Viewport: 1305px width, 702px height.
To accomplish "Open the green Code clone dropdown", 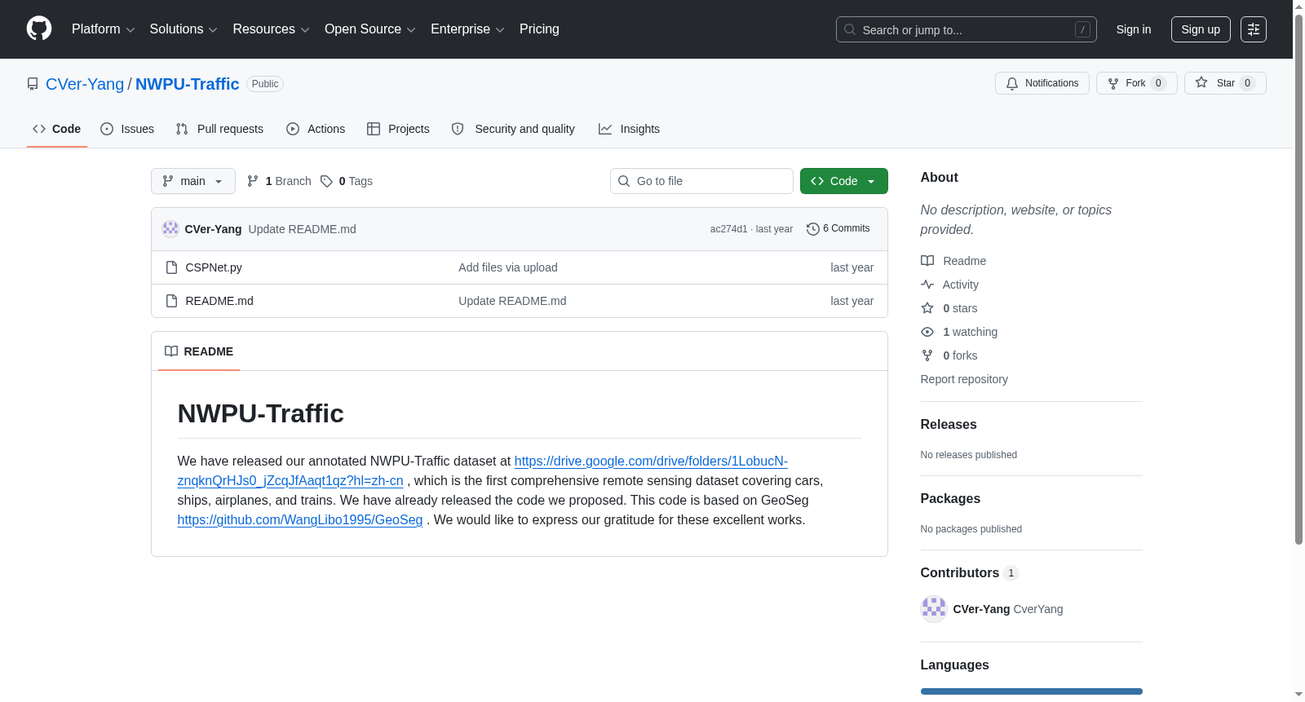I will [x=844, y=181].
